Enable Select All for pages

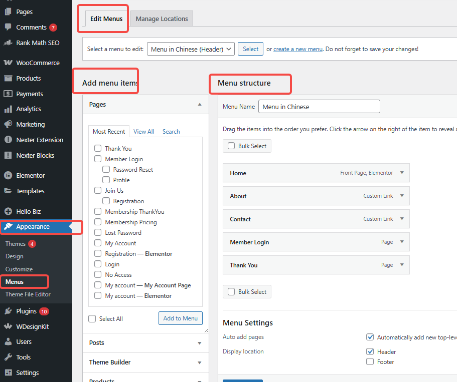[x=92, y=318]
